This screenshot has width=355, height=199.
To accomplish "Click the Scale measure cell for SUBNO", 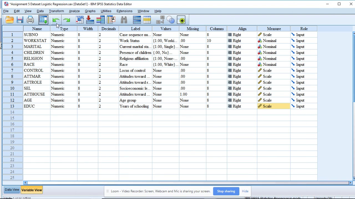I will click(274, 35).
